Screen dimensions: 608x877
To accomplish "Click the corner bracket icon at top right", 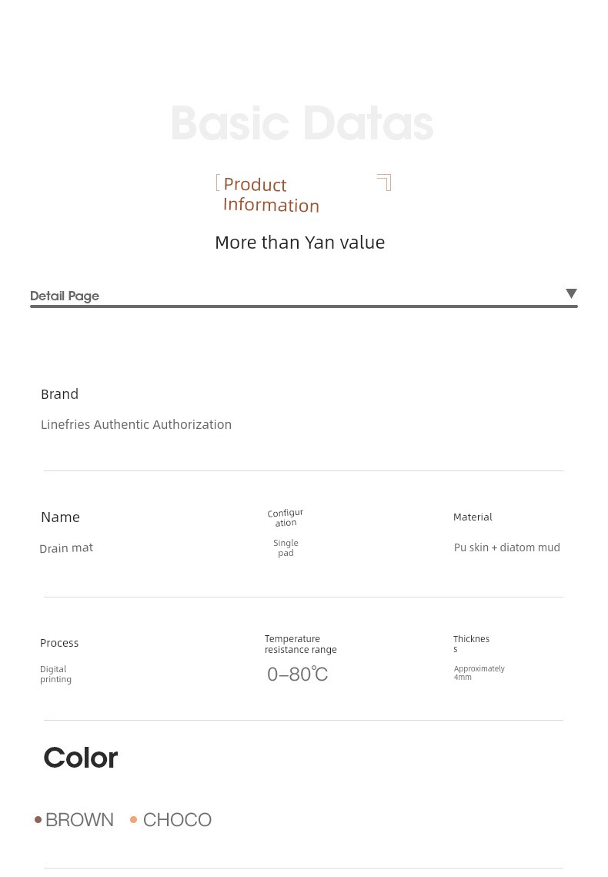I will point(384,182).
